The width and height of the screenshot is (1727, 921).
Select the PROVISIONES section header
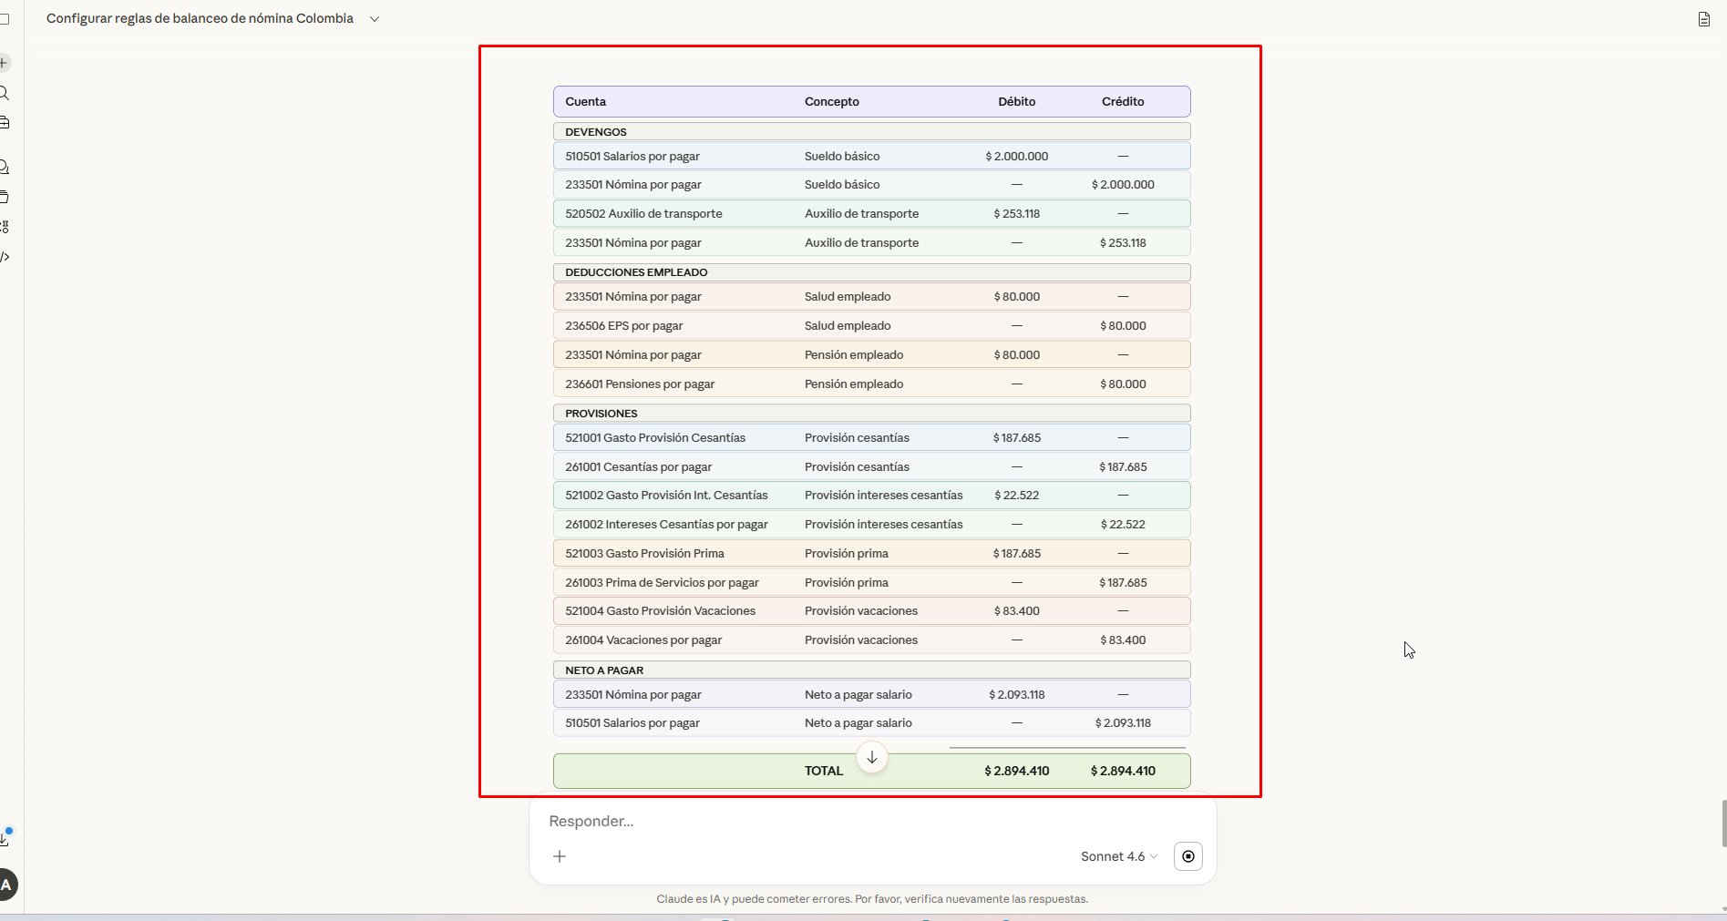[872, 413]
